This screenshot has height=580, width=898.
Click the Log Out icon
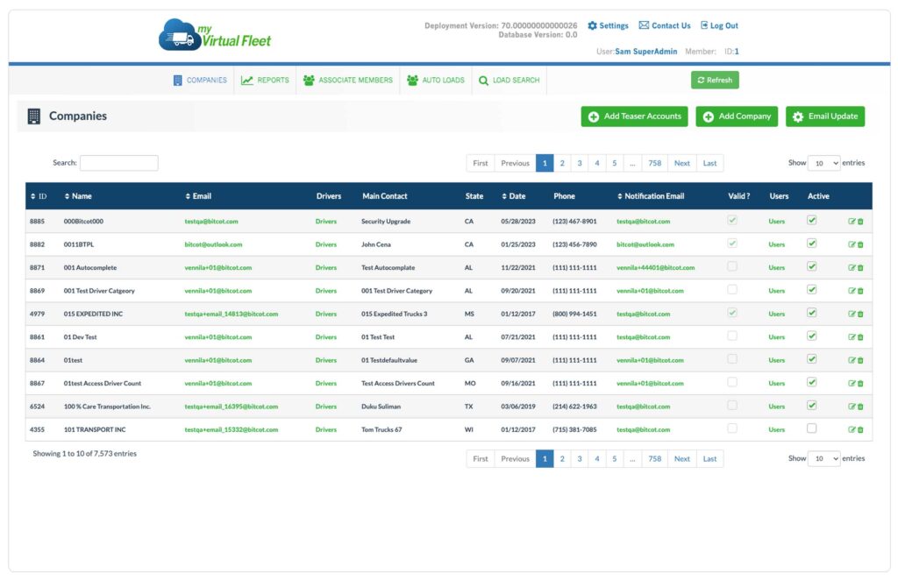tap(704, 26)
